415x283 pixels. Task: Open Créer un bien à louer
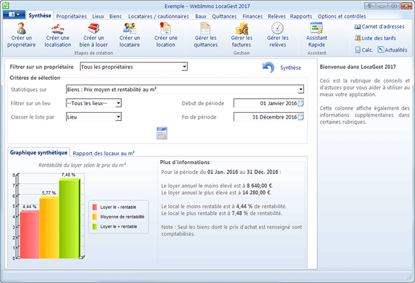93,29
